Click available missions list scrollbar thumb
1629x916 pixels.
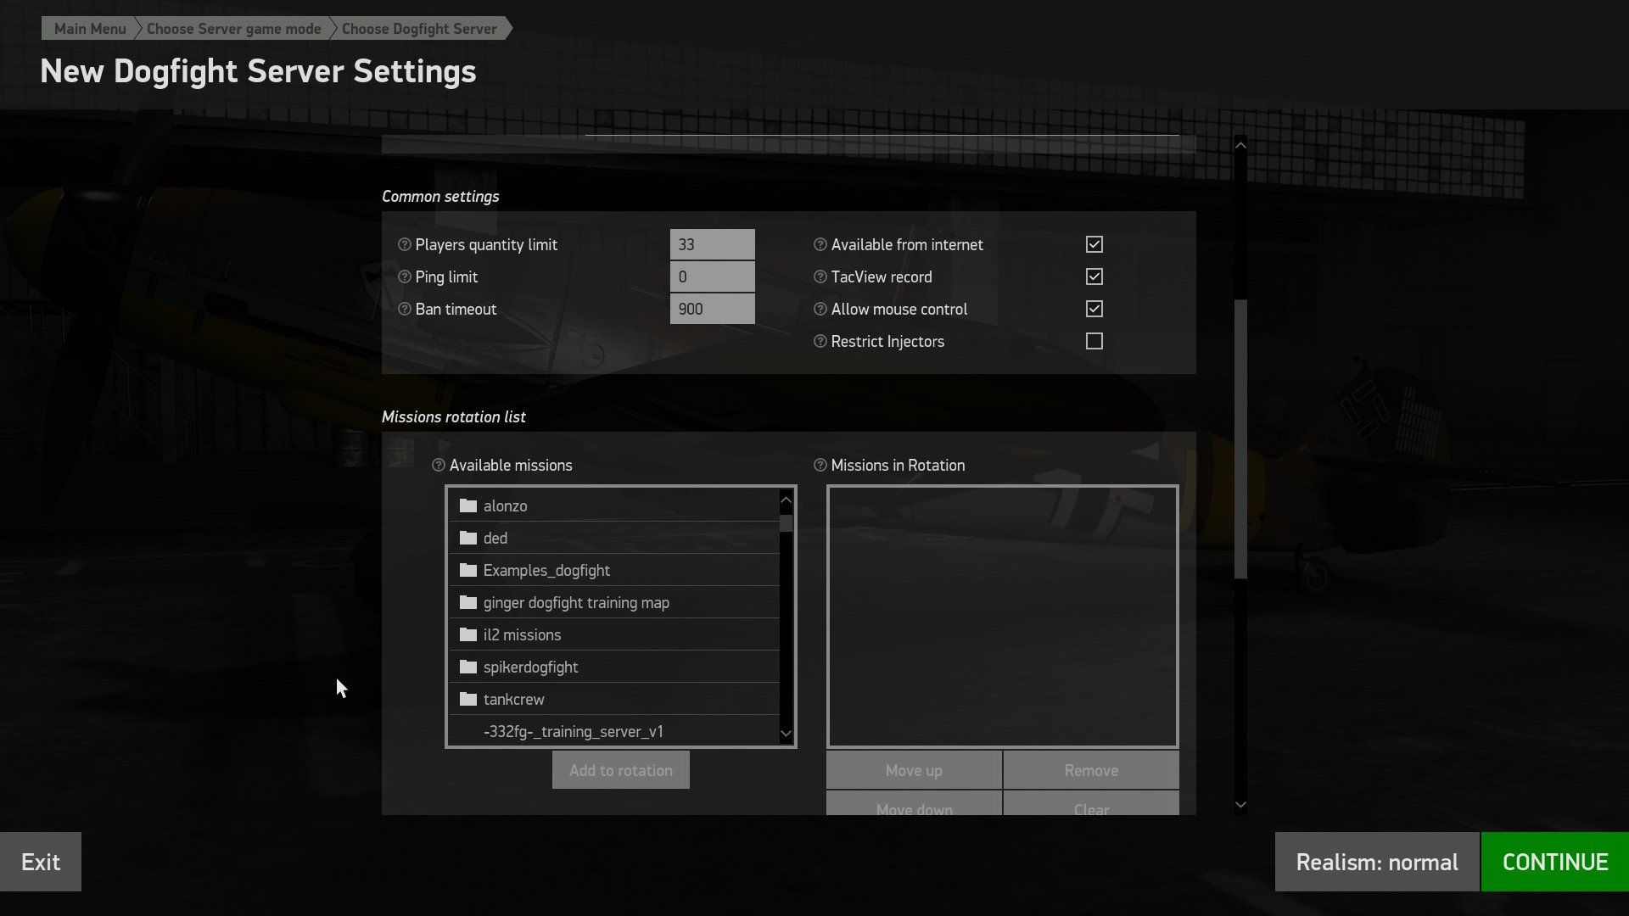(786, 522)
